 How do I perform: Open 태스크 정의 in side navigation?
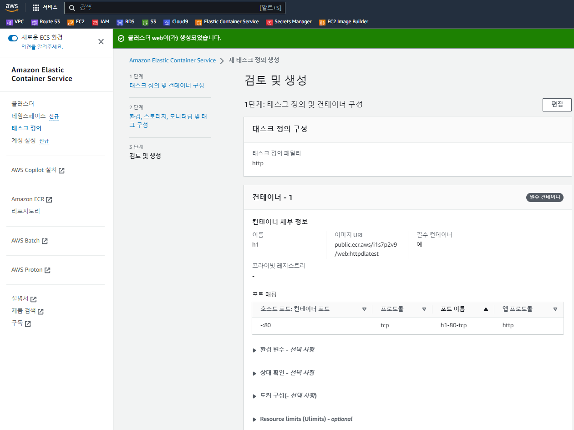tap(26, 128)
